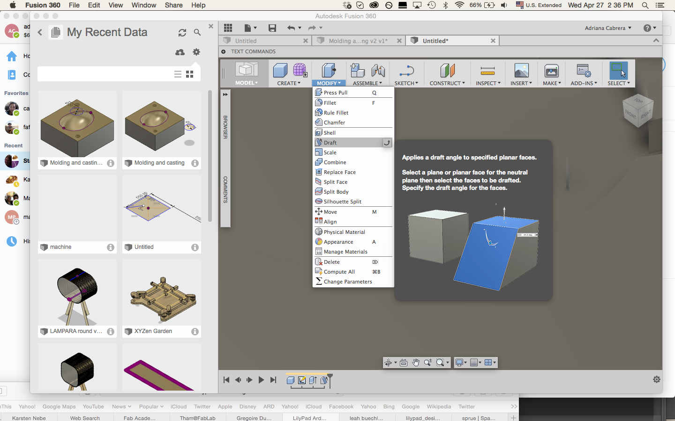Open Display Settings dropdown
Screen dimensions: 675x421
click(x=460, y=363)
